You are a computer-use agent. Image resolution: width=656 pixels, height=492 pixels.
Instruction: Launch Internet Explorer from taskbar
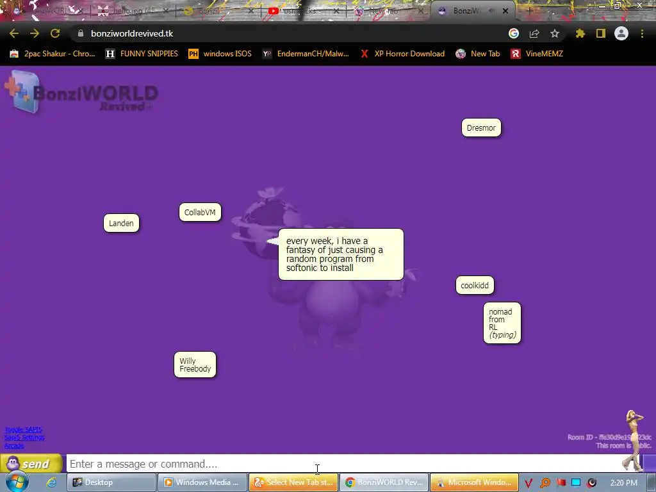pos(51,482)
